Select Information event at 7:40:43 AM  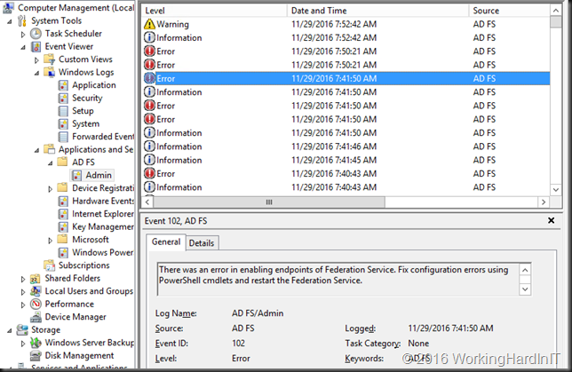[346, 187]
